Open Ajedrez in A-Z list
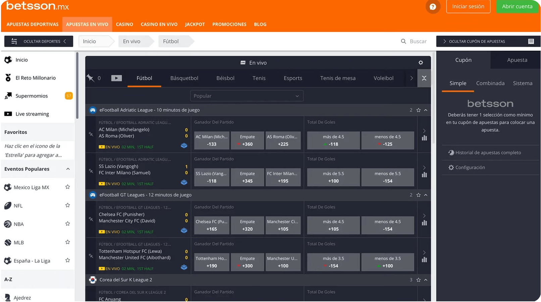 pyautogui.click(x=22, y=298)
